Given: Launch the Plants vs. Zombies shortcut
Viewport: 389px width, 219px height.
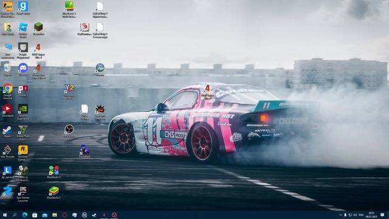Looking at the screenshot, I should point(23,170).
